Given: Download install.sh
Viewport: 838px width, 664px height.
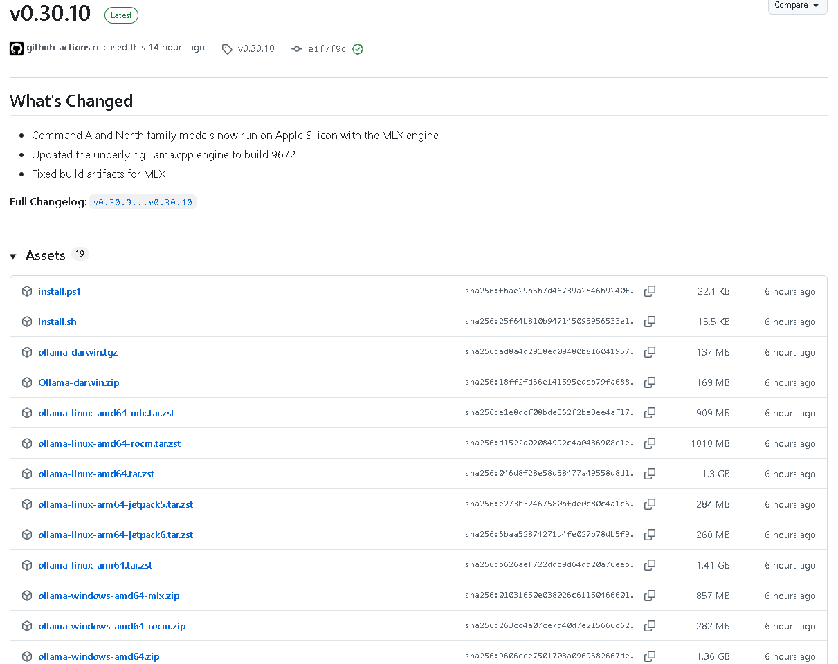Looking at the screenshot, I should pos(57,322).
